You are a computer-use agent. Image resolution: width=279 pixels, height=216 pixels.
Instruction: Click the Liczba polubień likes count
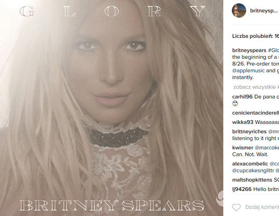[255, 36]
